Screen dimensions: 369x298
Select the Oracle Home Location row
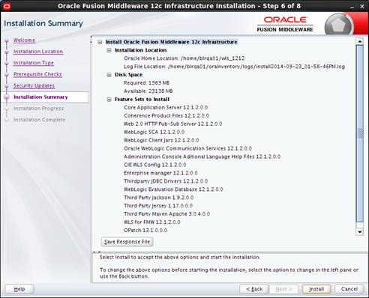(184, 58)
